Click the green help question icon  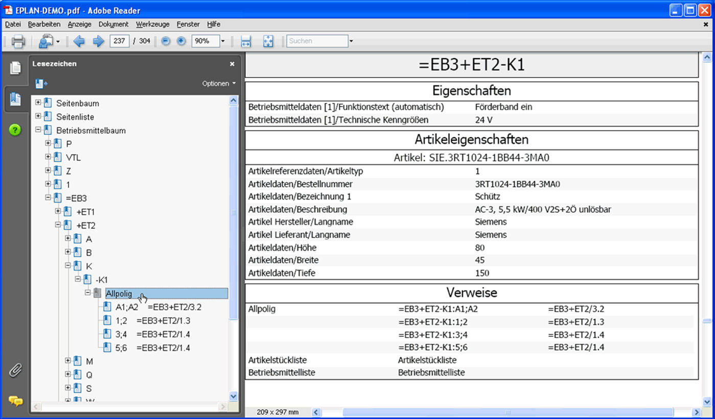[15, 130]
